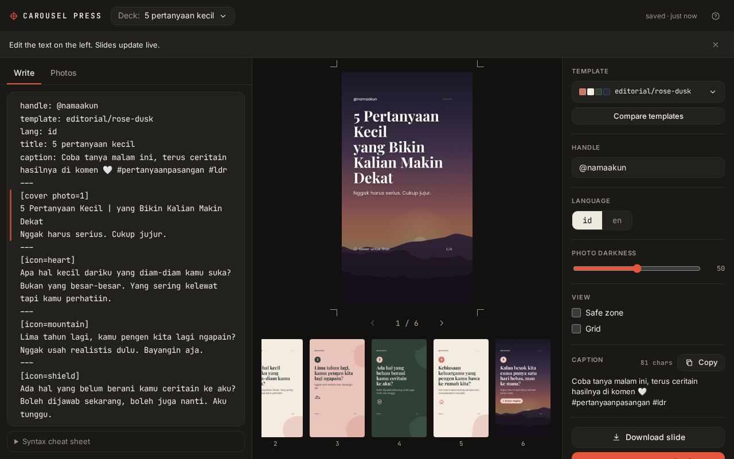Click the main slide preview

407,188
